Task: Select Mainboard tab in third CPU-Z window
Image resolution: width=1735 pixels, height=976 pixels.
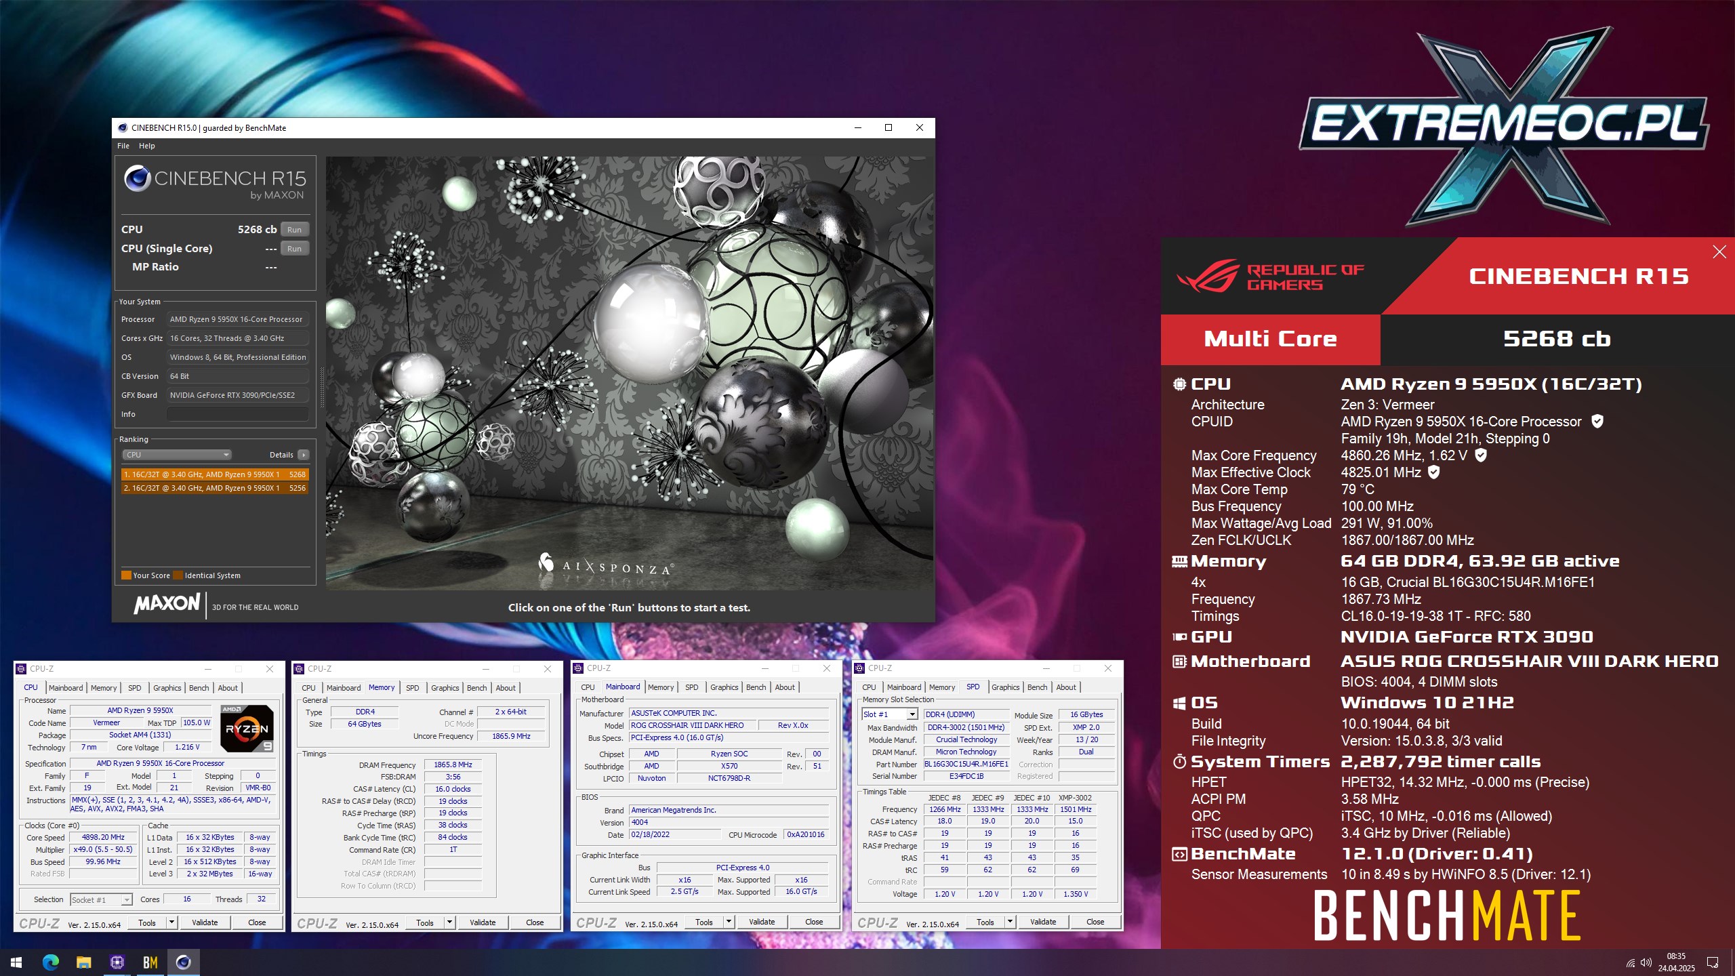Action: pos(623,687)
